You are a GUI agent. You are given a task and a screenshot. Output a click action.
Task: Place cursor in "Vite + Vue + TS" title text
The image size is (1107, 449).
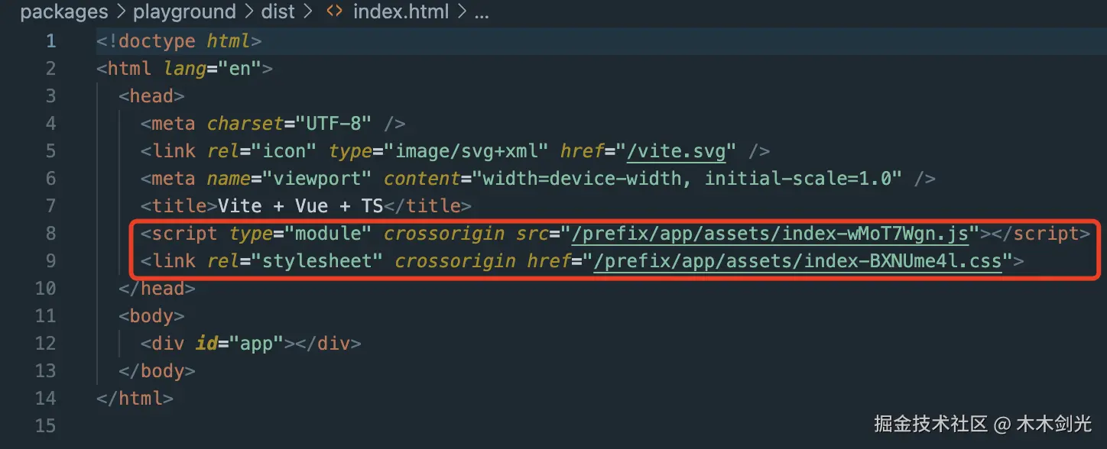(301, 206)
